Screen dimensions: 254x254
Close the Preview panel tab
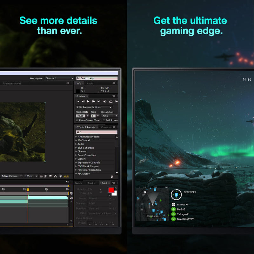tap(87, 96)
